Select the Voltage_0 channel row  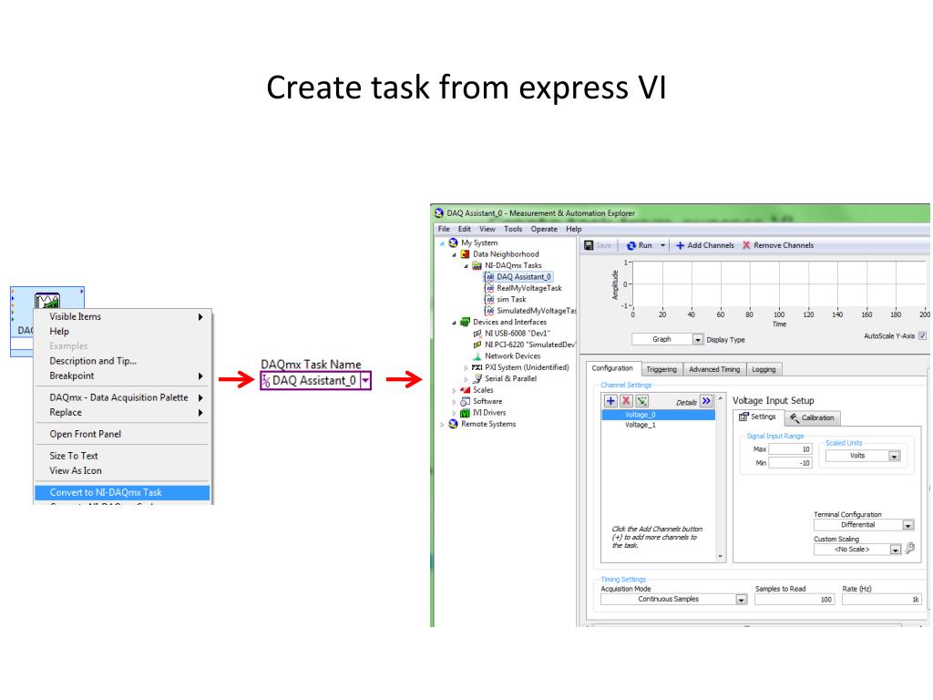tap(658, 415)
